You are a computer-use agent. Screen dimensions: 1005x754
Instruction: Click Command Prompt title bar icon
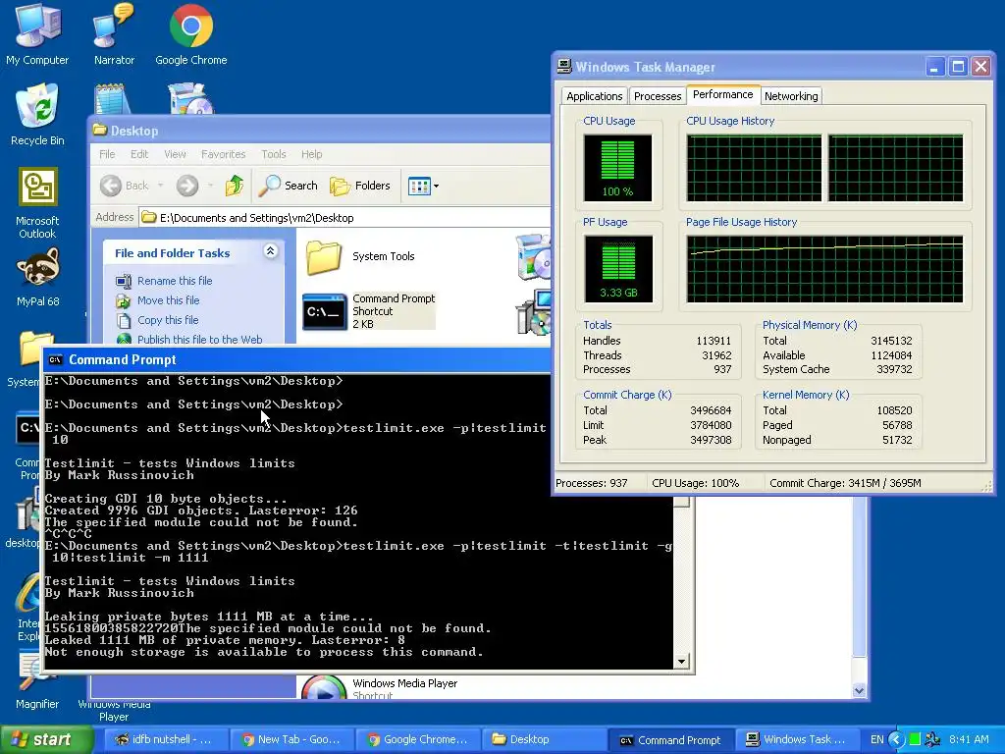point(55,359)
